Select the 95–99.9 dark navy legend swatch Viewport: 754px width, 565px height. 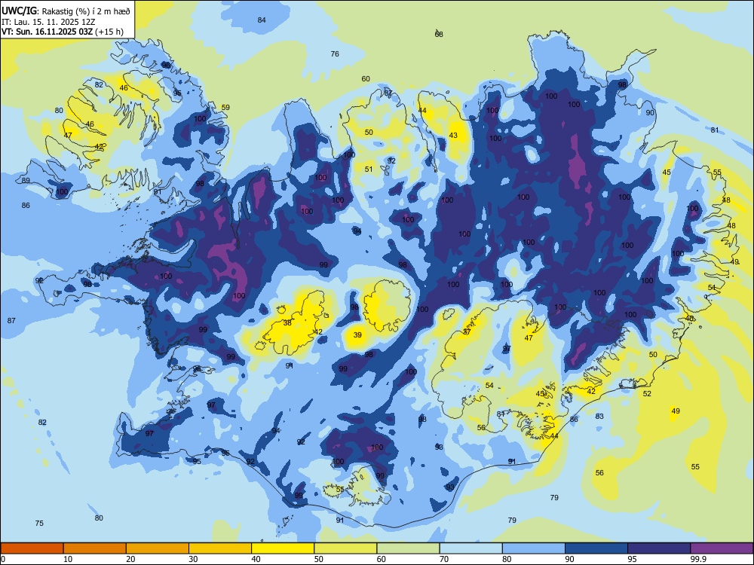(x=659, y=548)
